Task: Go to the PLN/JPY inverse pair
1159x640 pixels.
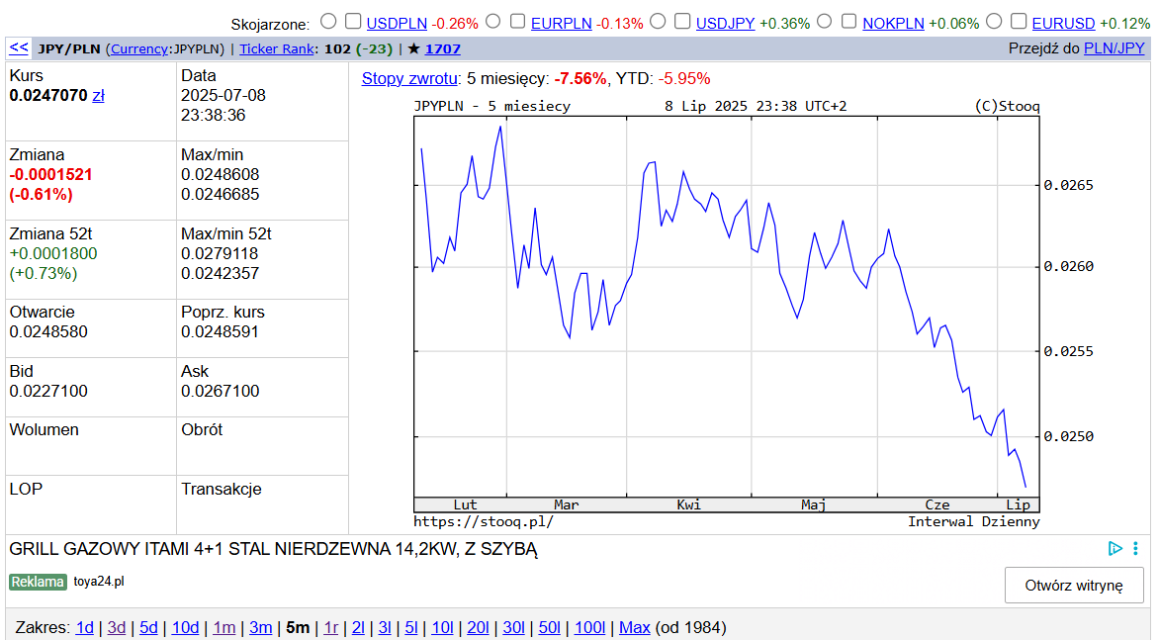Action: 1114,48
